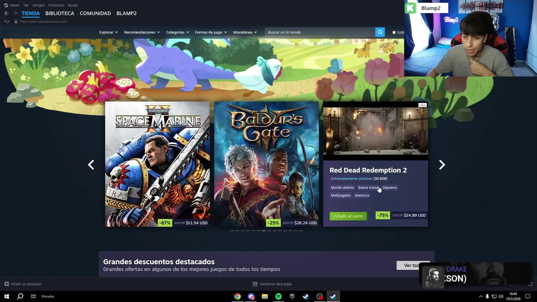Click the volume icon in system tray
Viewport: 537px width, 302px height.
(501, 297)
